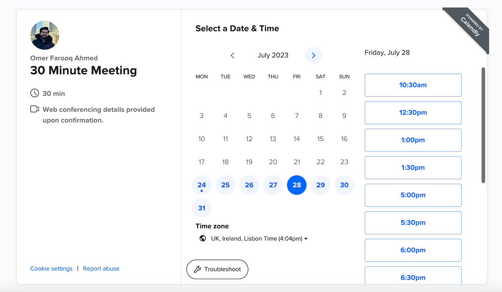The width and height of the screenshot is (502, 292).
Task: Click the time slots vertical scrollbar
Action: pos(483,125)
